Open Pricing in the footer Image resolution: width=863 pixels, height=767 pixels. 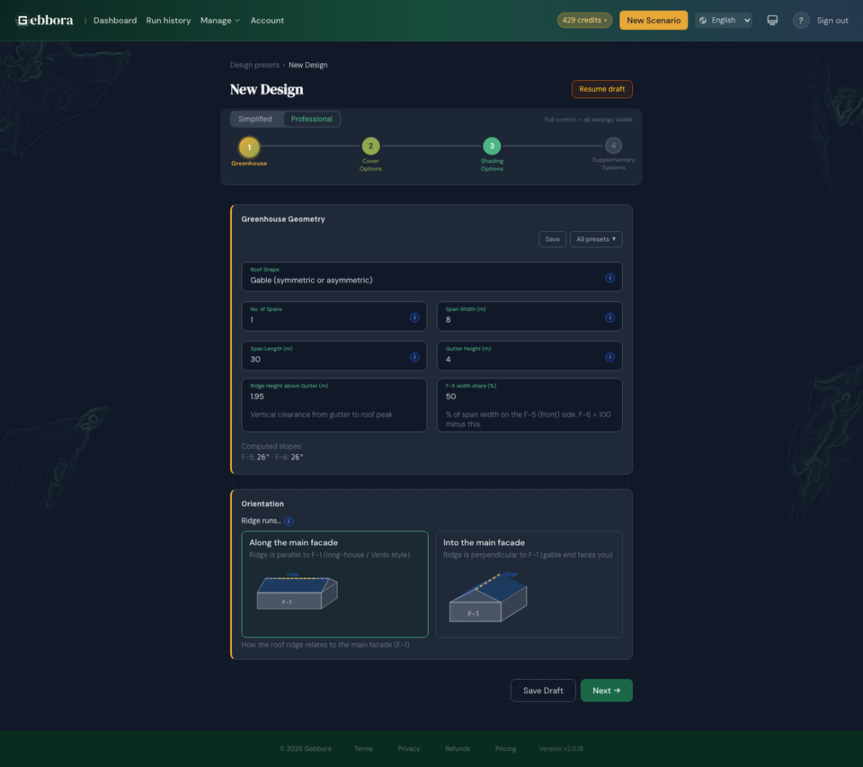[x=505, y=749]
